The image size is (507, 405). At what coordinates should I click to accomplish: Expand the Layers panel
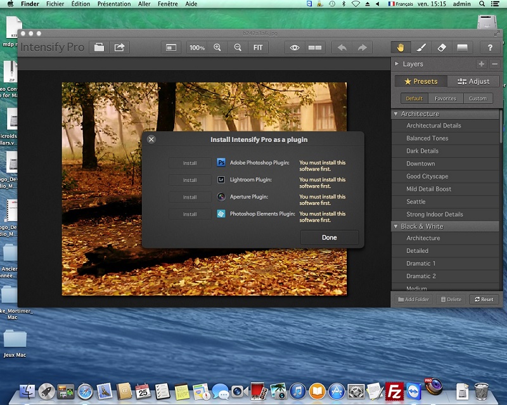[397, 64]
